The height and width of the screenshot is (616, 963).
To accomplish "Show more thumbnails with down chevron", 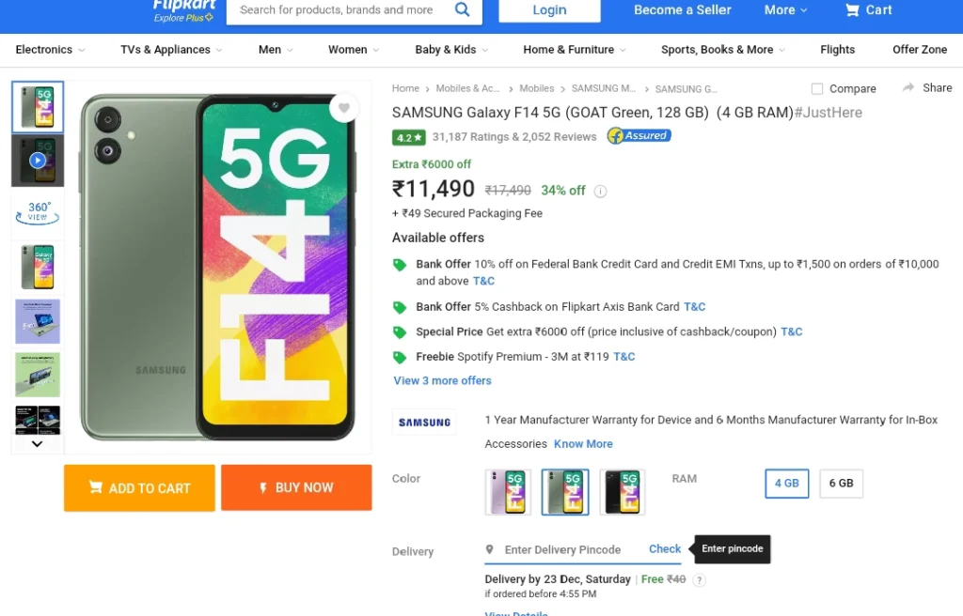I will [37, 443].
